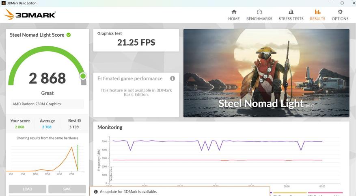This screenshot has width=356, height=196.
Task: Click the LOAD button
Action: click(28, 189)
